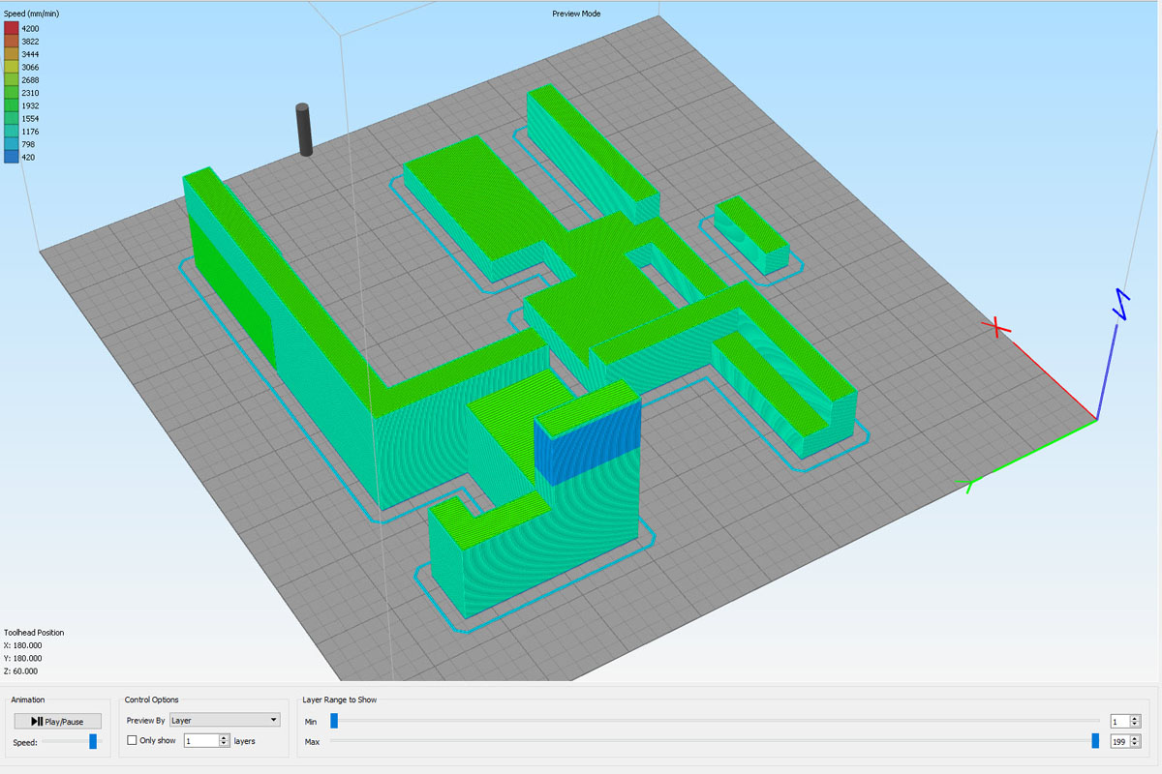Increase Only show layers count with up arrow

pyautogui.click(x=224, y=737)
